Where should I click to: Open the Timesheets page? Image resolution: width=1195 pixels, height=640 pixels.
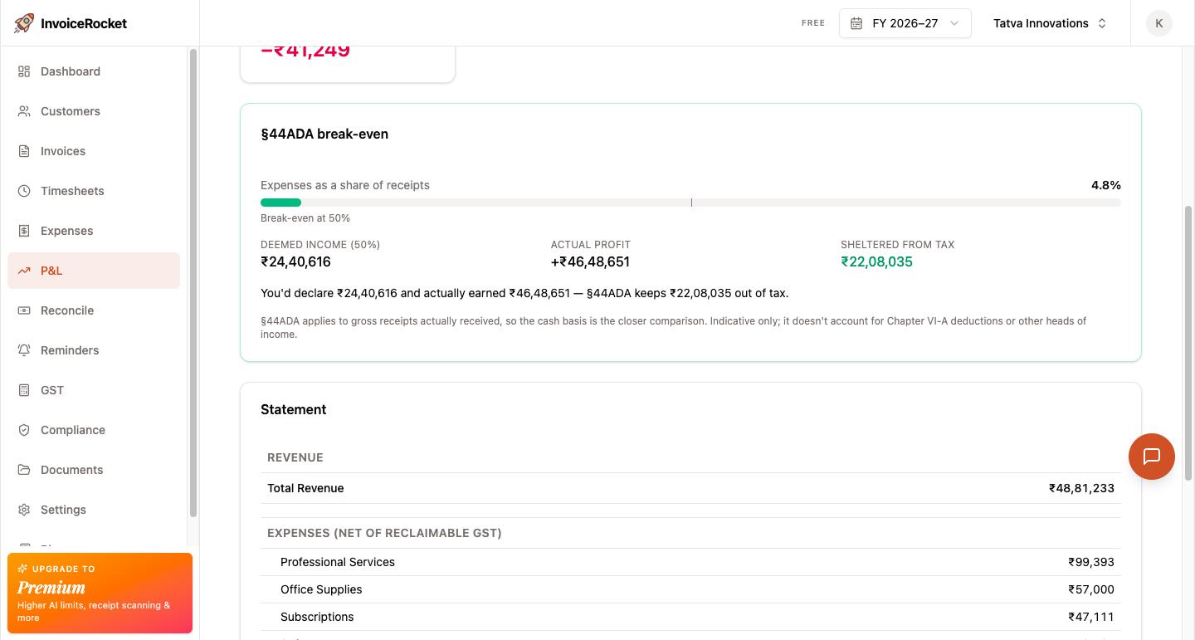(x=94, y=191)
